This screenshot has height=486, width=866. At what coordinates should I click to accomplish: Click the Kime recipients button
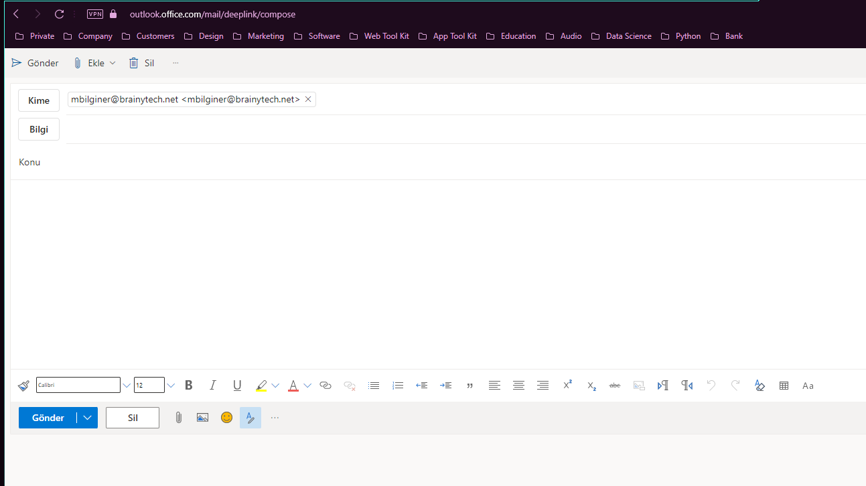tap(39, 100)
